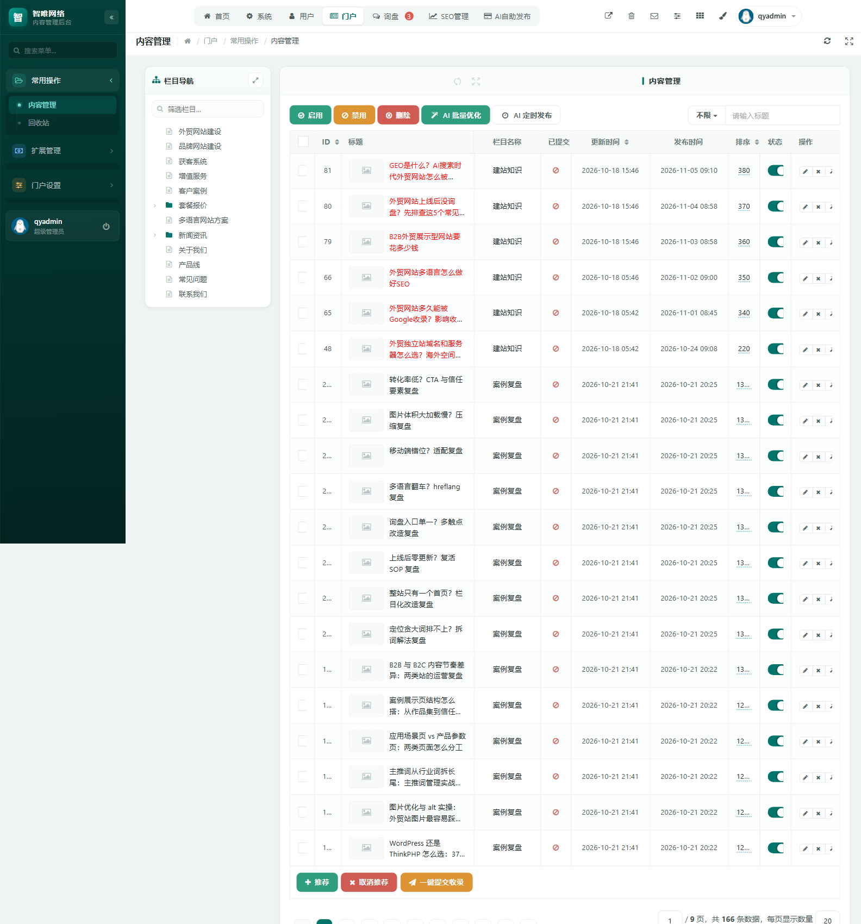The width and height of the screenshot is (861, 924).
Task: Open the apps grid icon in top bar
Action: 700,16
